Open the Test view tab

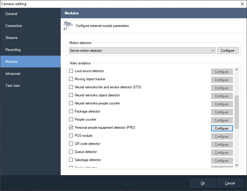30,86
